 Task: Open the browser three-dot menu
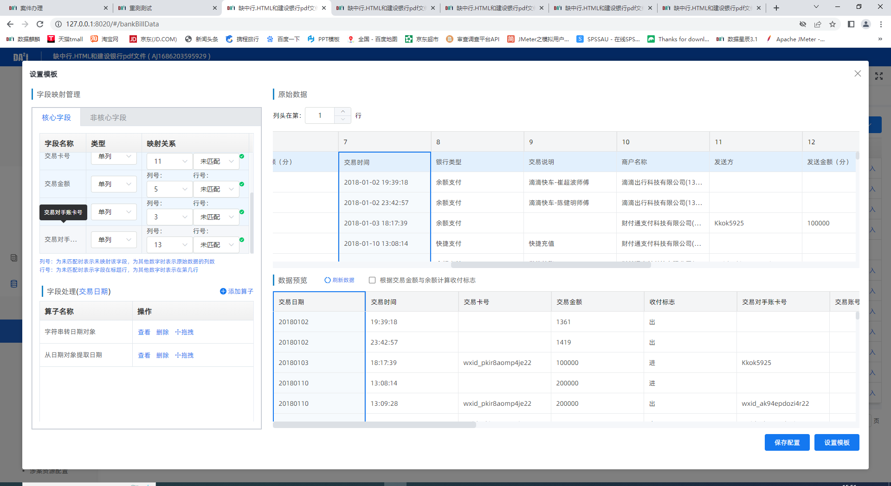[x=881, y=24]
